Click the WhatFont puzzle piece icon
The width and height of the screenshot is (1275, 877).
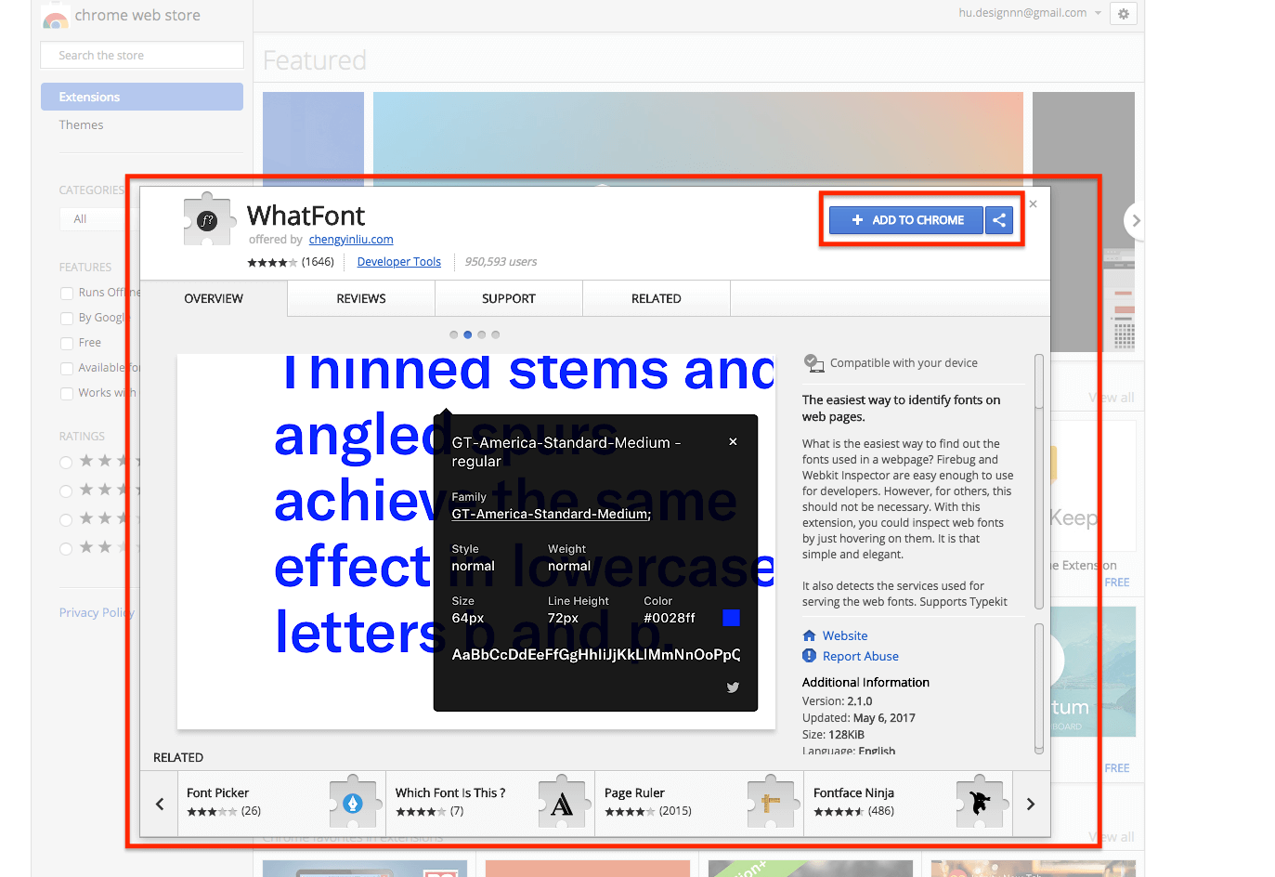coord(207,220)
